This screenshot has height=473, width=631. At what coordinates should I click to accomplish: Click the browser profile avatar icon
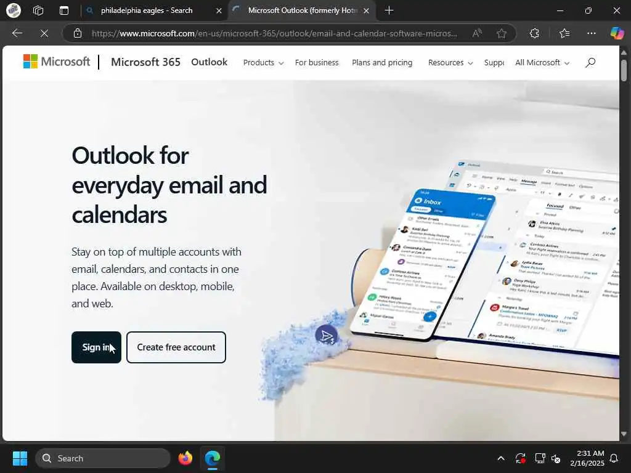pyautogui.click(x=14, y=10)
